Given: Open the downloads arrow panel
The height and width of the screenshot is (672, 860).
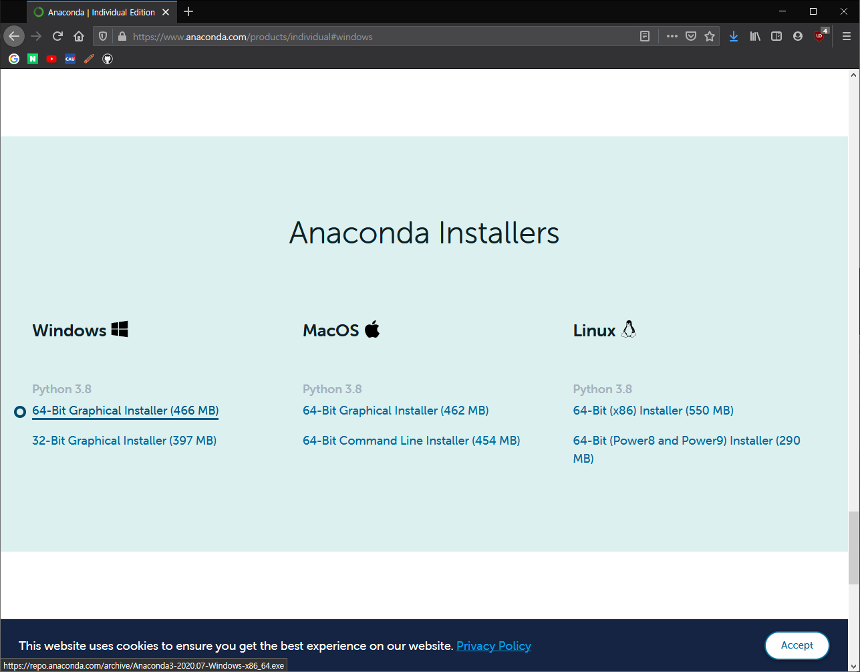Looking at the screenshot, I should pyautogui.click(x=734, y=36).
